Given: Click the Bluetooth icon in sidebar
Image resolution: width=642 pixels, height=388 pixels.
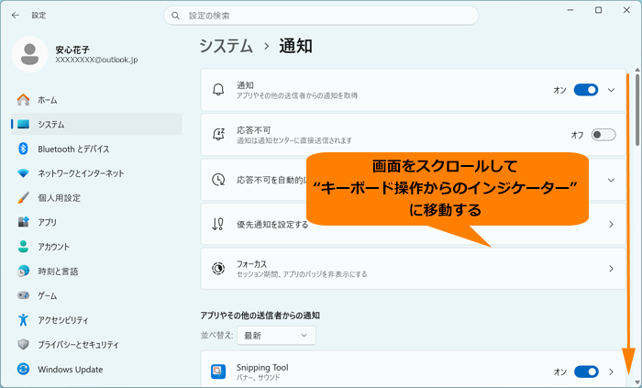Looking at the screenshot, I should [x=23, y=149].
